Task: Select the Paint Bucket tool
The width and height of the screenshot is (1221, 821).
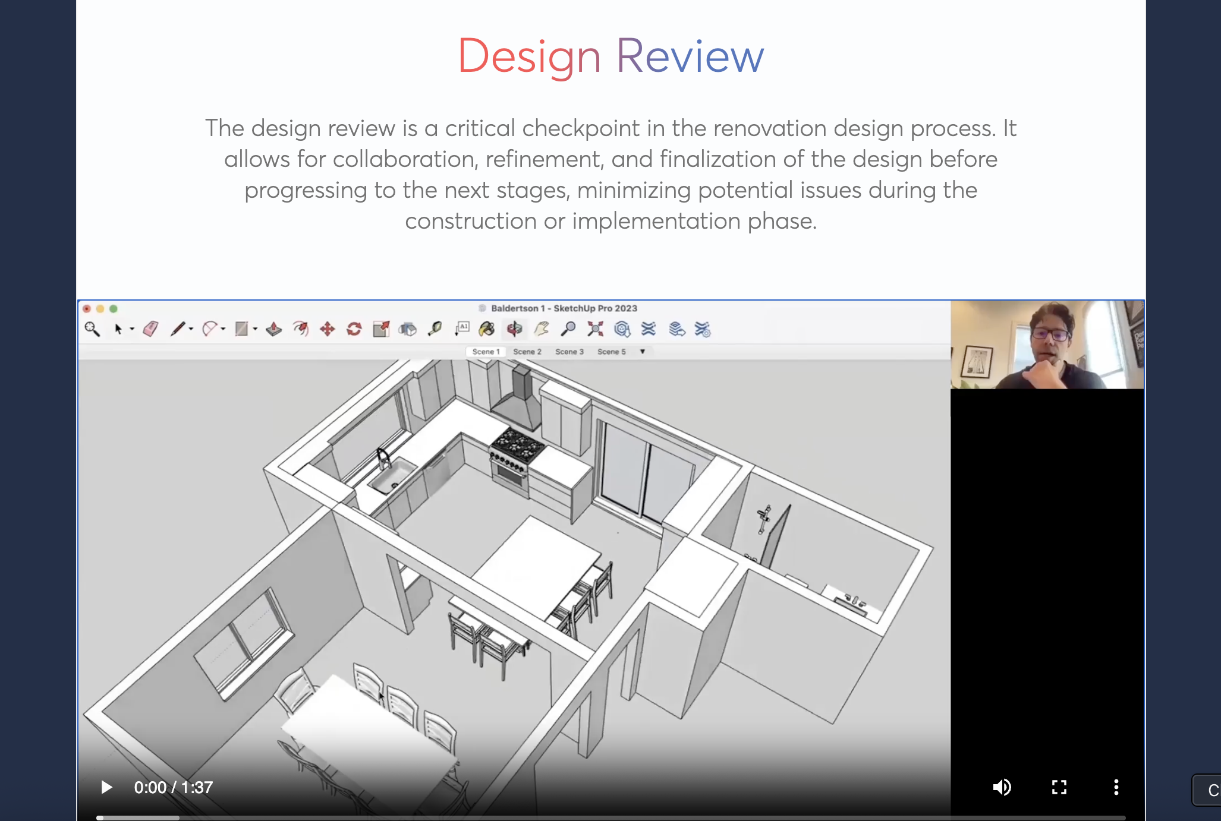Action: [487, 329]
